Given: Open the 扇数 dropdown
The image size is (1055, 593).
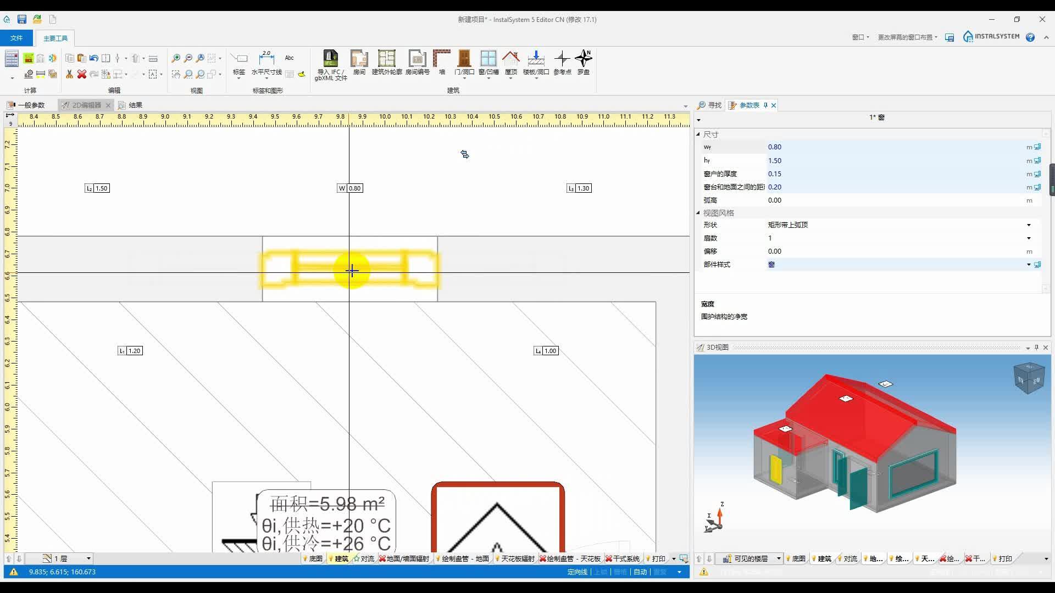Looking at the screenshot, I should [x=1029, y=238].
